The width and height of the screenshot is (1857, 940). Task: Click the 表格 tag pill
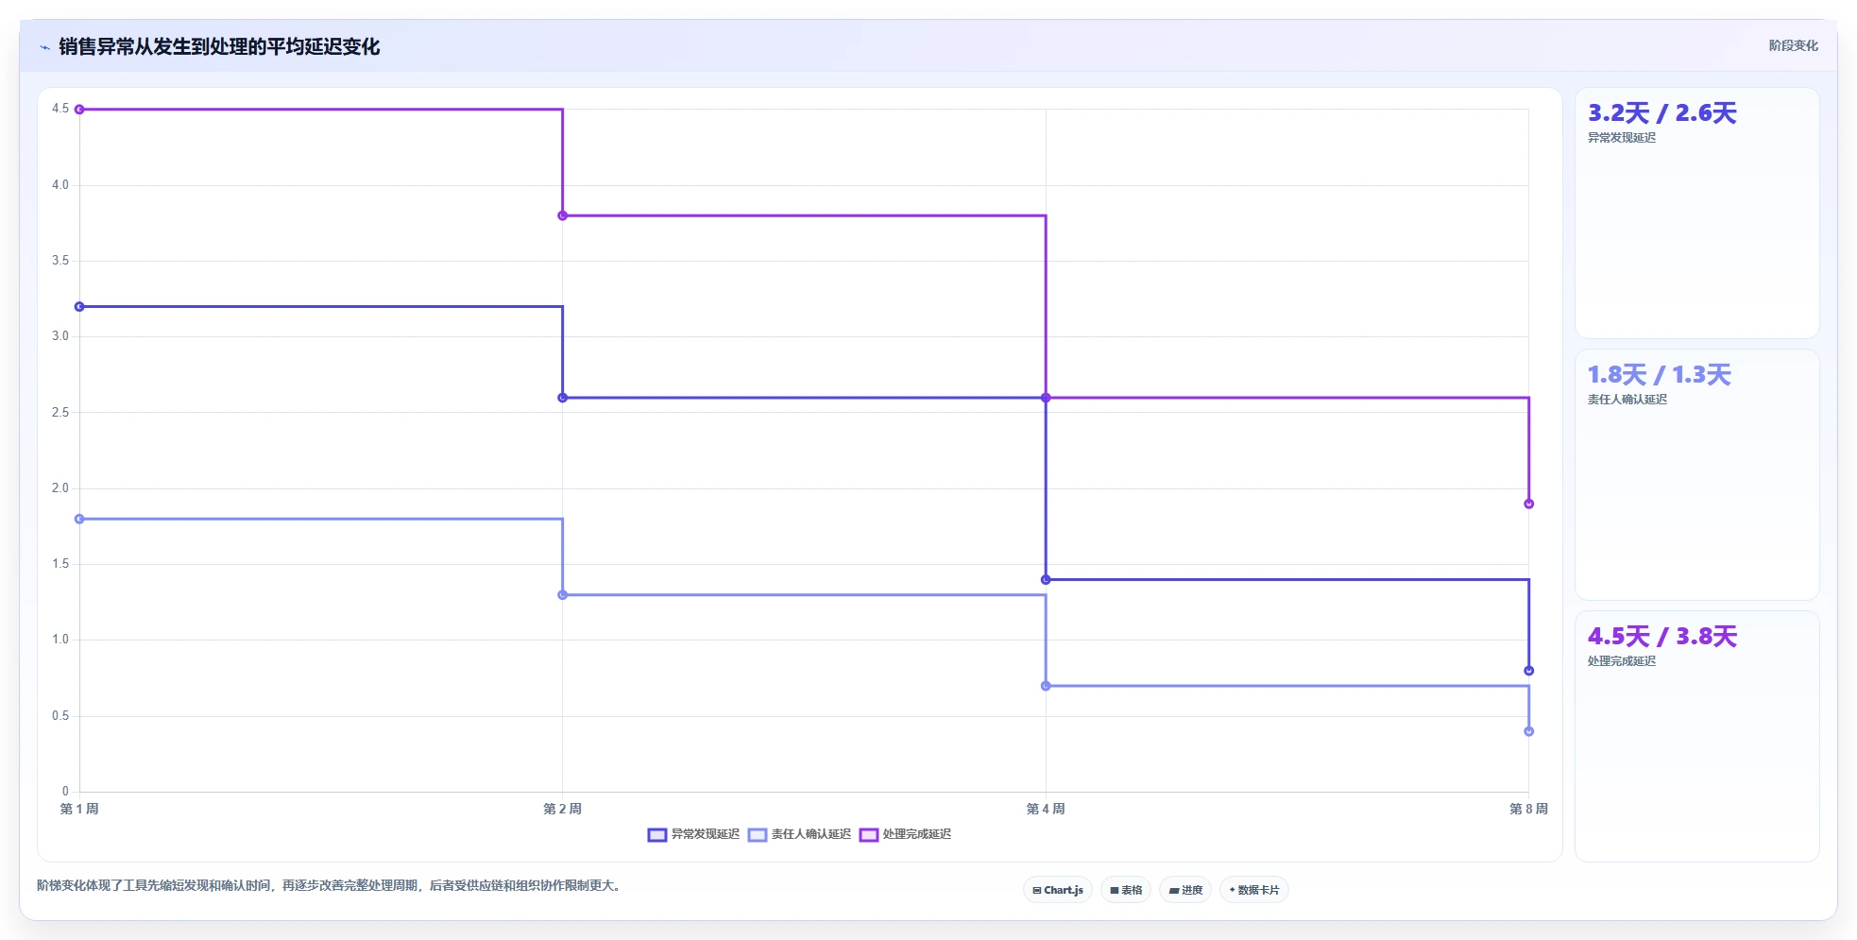coord(1126,890)
